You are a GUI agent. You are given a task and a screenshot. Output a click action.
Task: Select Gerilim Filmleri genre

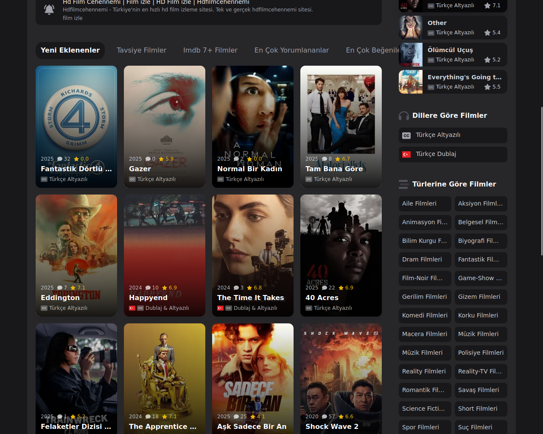pos(425,297)
